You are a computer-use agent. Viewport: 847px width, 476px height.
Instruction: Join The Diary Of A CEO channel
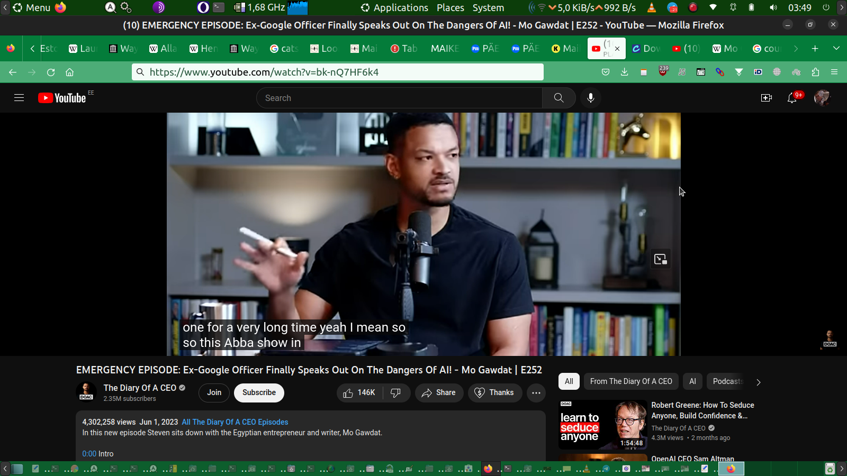[x=214, y=392]
